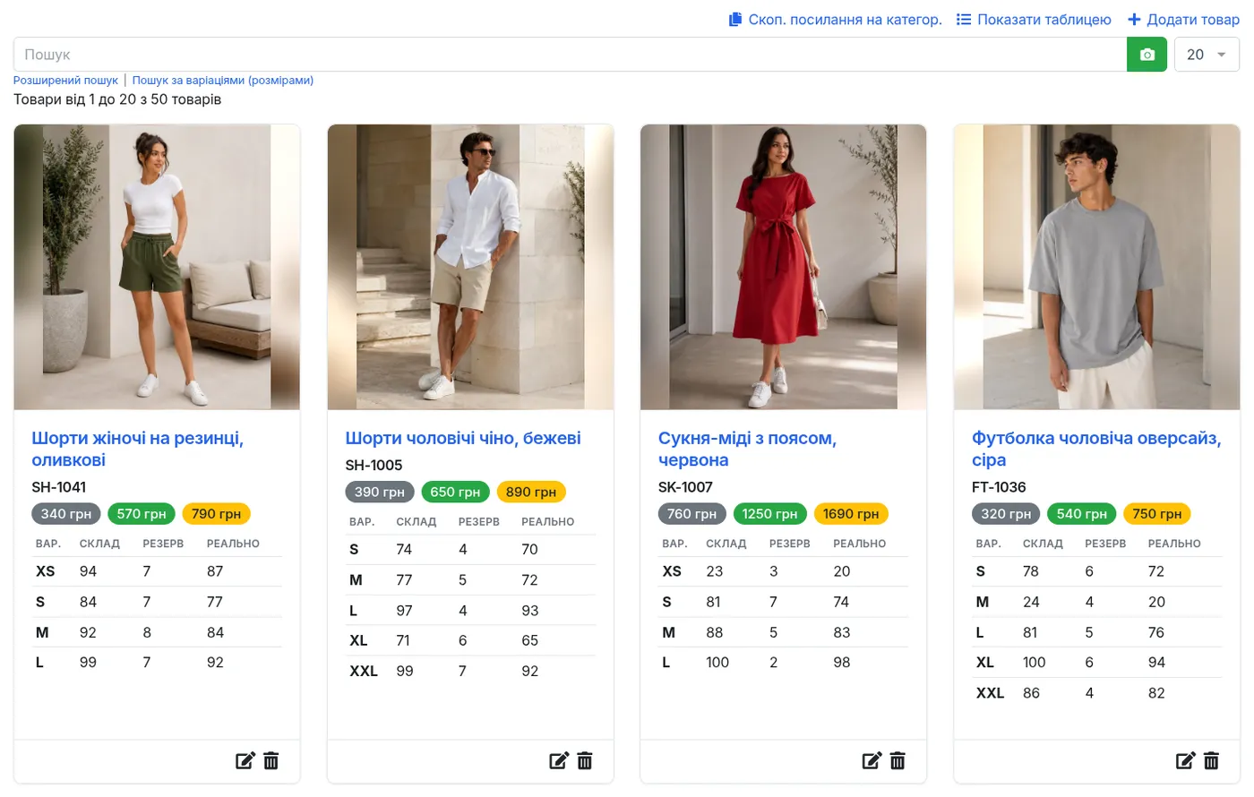Edit the beige chino shorts SH-1005

click(558, 761)
